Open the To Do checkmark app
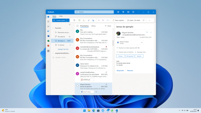Image resolution: width=201 pixels, height=113 pixels. click(48, 31)
